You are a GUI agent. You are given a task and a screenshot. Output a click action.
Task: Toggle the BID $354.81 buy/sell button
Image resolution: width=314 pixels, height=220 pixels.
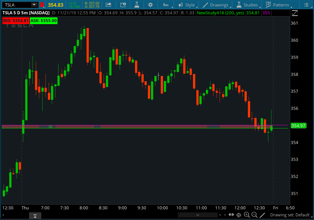click(x=16, y=20)
